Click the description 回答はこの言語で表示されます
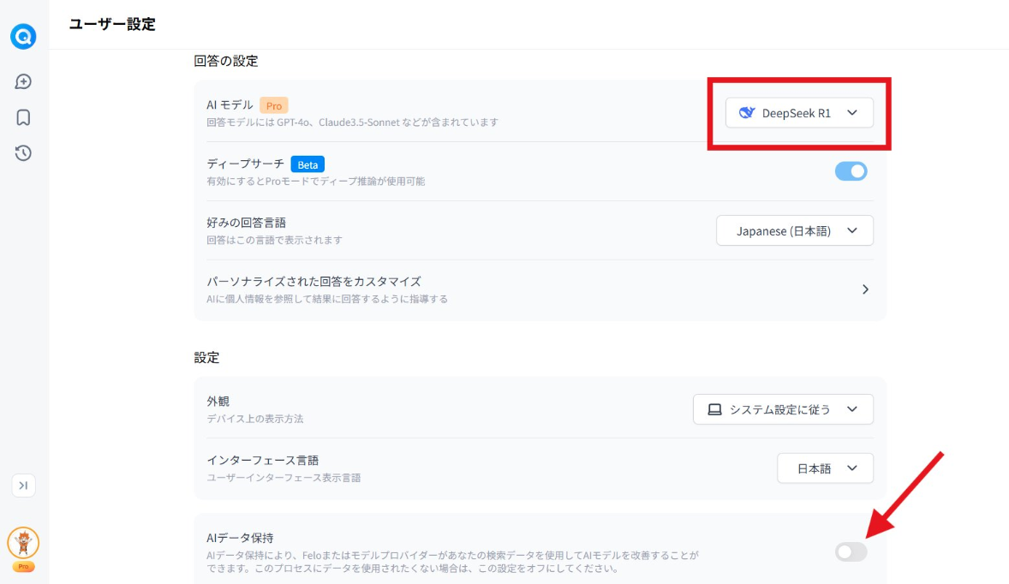 tap(275, 240)
